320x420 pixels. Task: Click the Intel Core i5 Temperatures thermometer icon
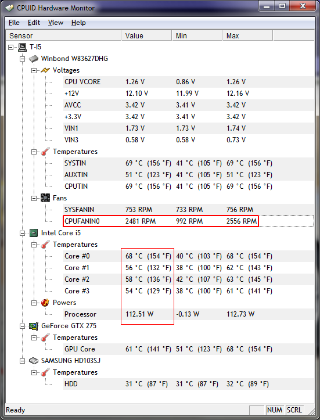[x=45, y=245]
